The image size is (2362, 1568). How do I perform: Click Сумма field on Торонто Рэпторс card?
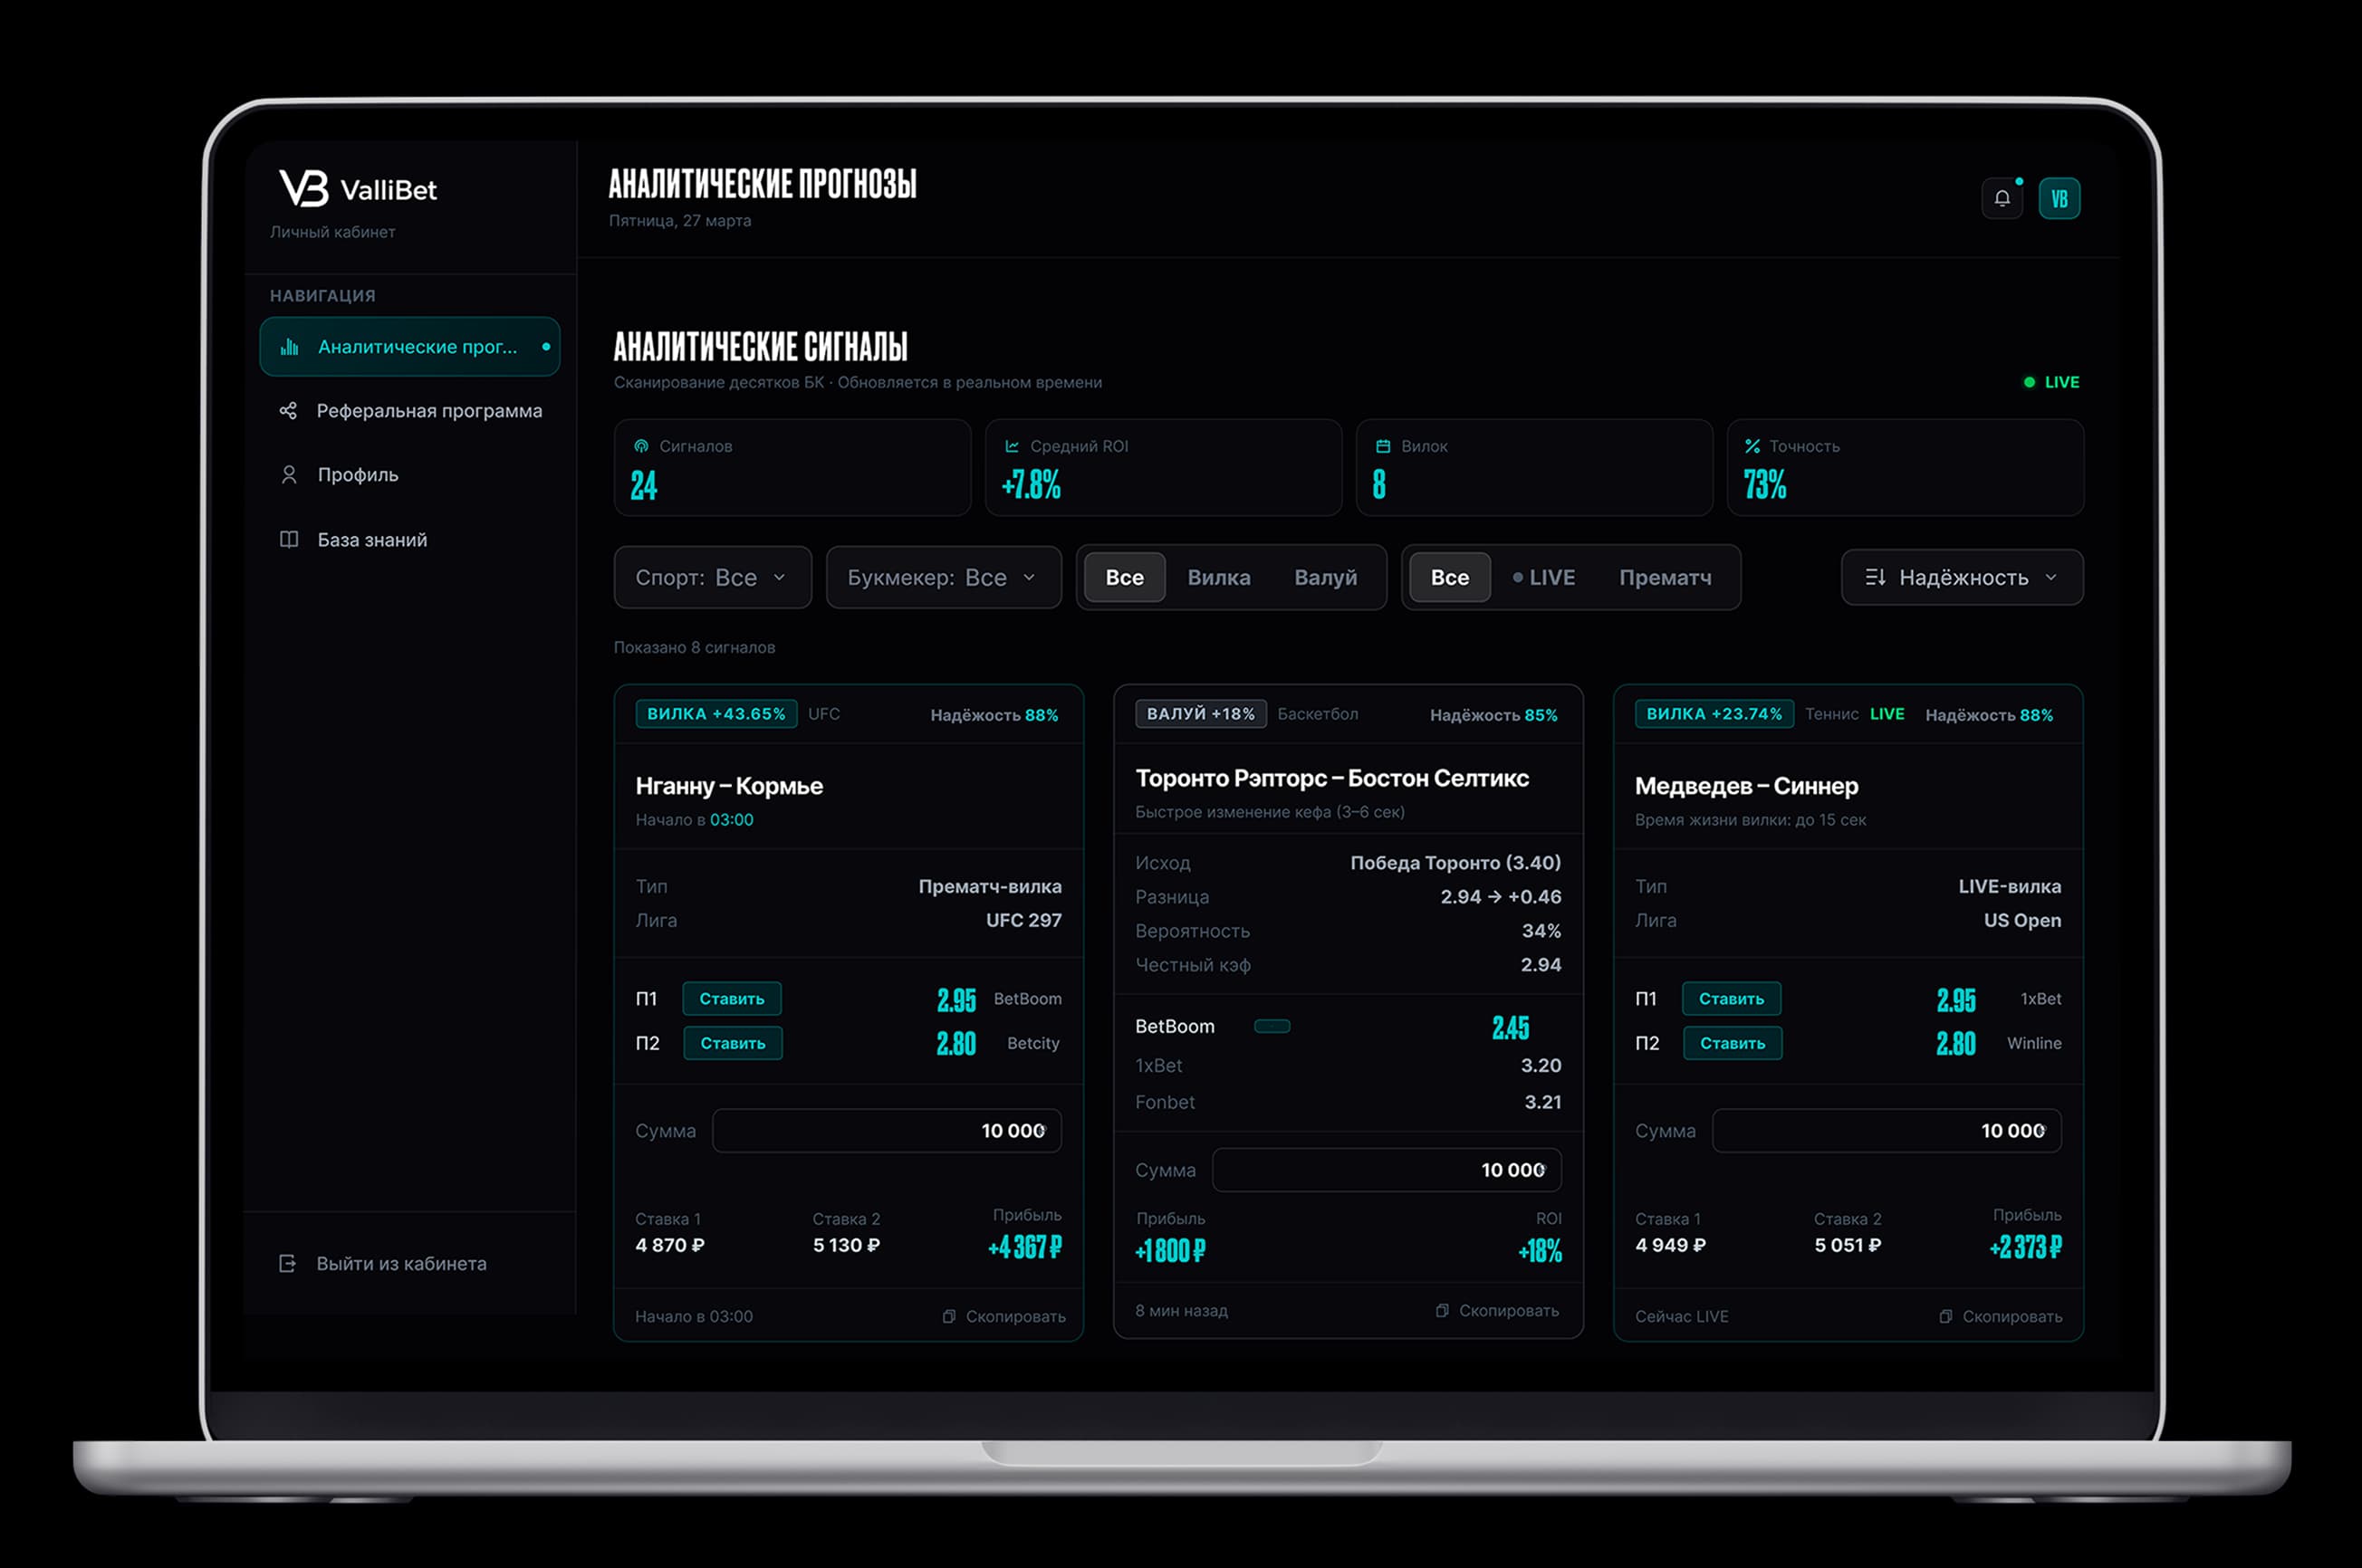[x=1387, y=1170]
